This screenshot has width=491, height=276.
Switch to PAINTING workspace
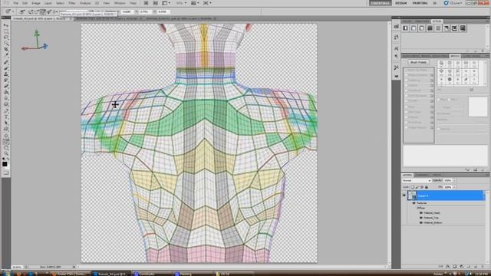point(420,3)
